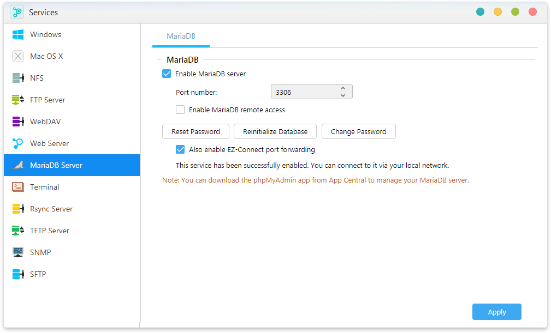The image size is (551, 333).
Task: Decrease port number with down arrow
Action: click(343, 95)
